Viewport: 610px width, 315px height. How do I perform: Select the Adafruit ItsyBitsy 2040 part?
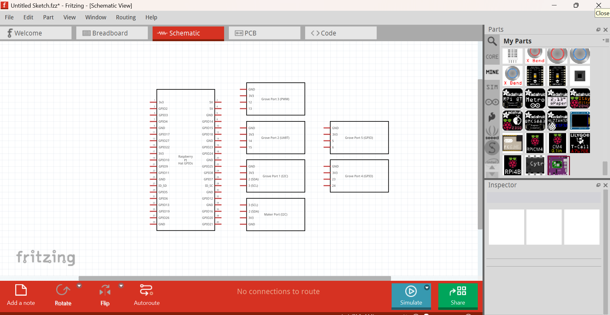click(580, 98)
